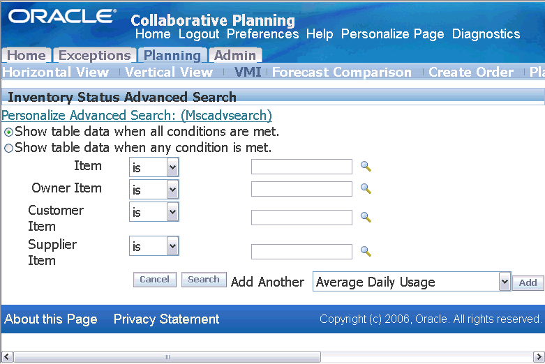The height and width of the screenshot is (364, 545).
Task: Select 'Show table data when any condition is met'
Action: [x=8, y=149]
